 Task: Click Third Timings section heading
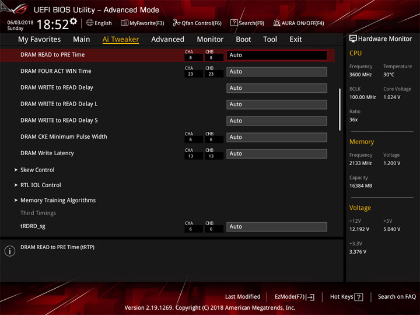(x=38, y=213)
